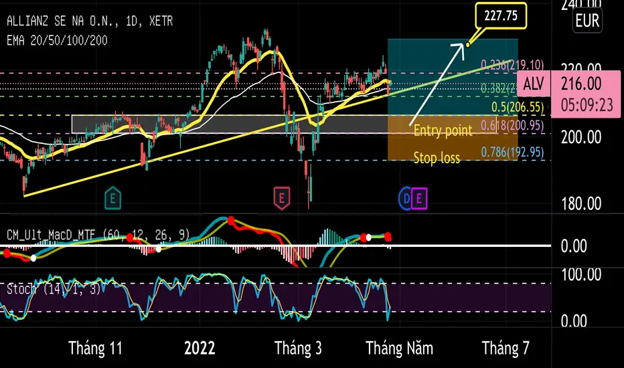624x368 pixels.
Task: Click the Tháng 3 date axis label
Action: [298, 348]
